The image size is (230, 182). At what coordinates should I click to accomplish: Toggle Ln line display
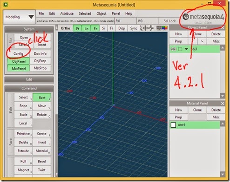point(86,28)
